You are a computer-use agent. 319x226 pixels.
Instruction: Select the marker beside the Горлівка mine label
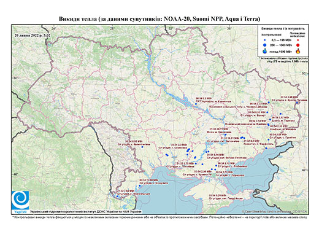[270, 120]
